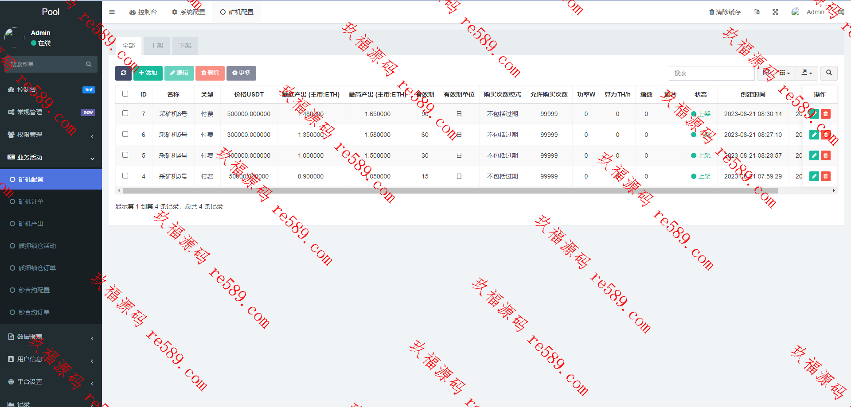This screenshot has width=851, height=407.
Task: Click the refresh table button
Action: point(123,73)
